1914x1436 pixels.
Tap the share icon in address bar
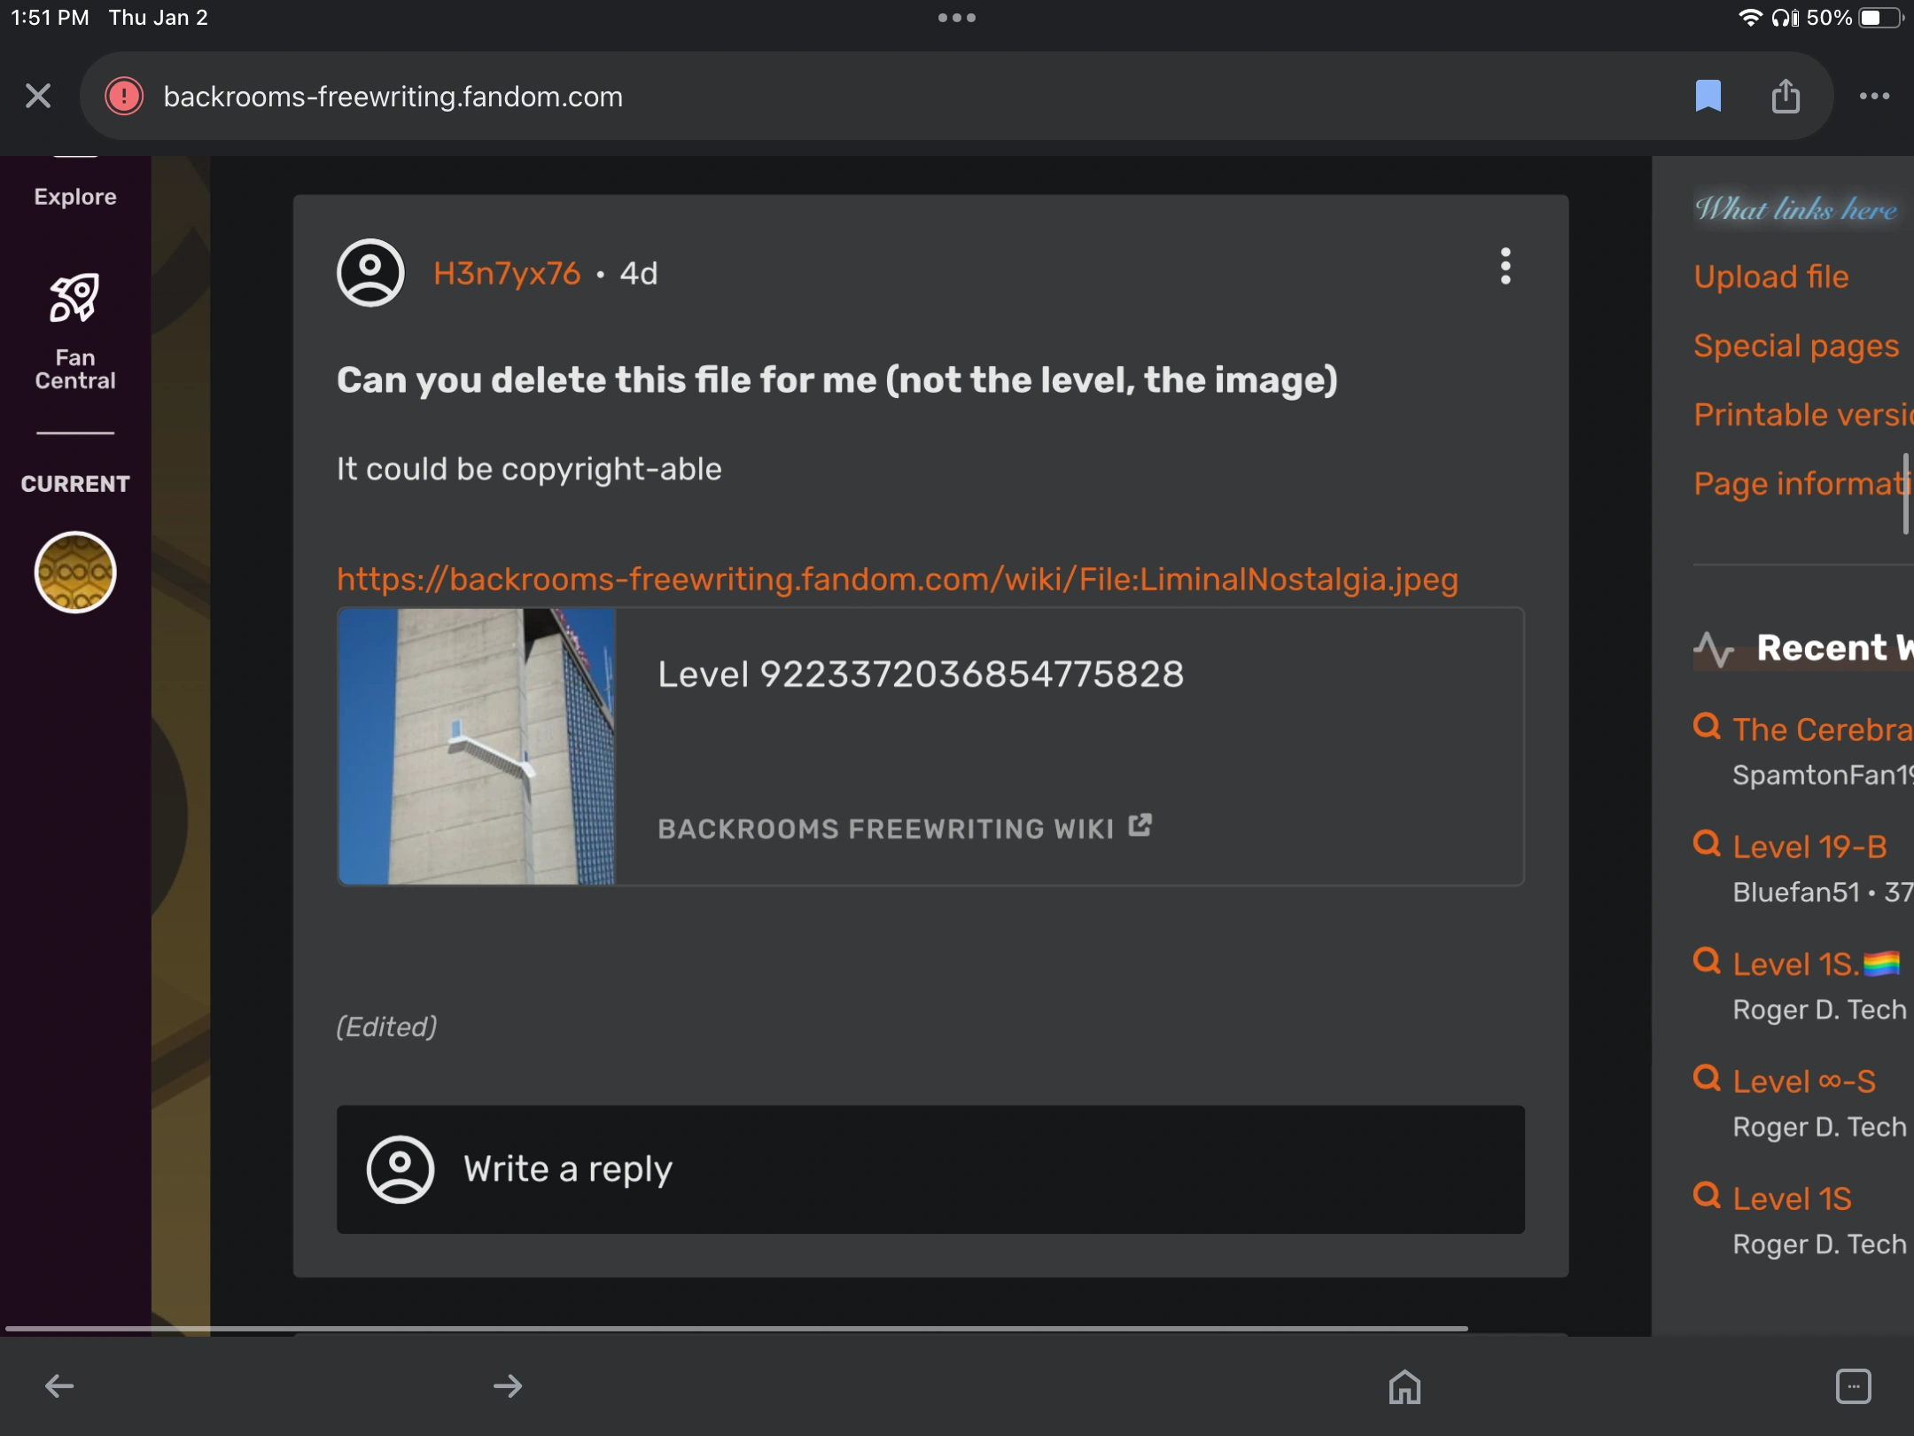click(x=1786, y=96)
